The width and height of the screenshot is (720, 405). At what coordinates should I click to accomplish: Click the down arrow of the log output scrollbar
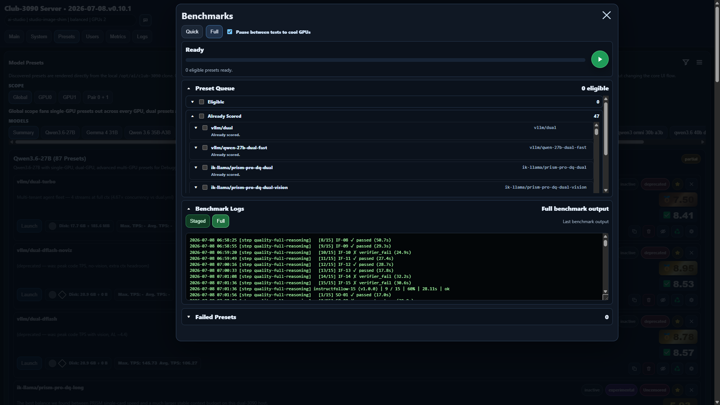point(605,291)
